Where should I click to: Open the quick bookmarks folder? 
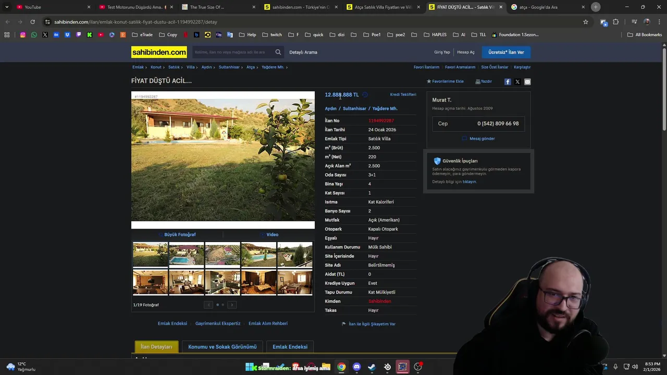tap(314, 35)
